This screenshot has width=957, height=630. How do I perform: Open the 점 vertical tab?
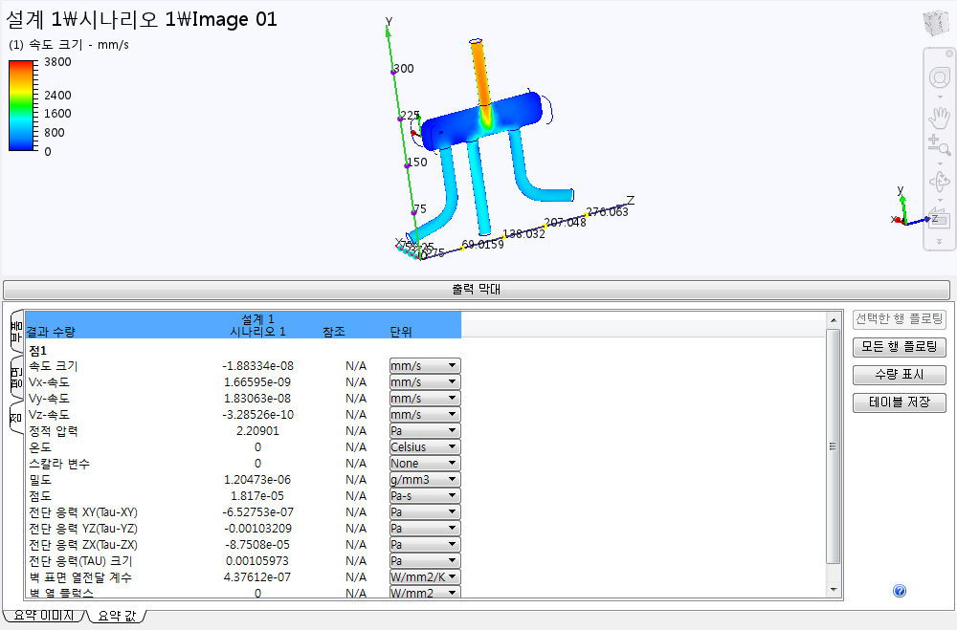[16, 419]
